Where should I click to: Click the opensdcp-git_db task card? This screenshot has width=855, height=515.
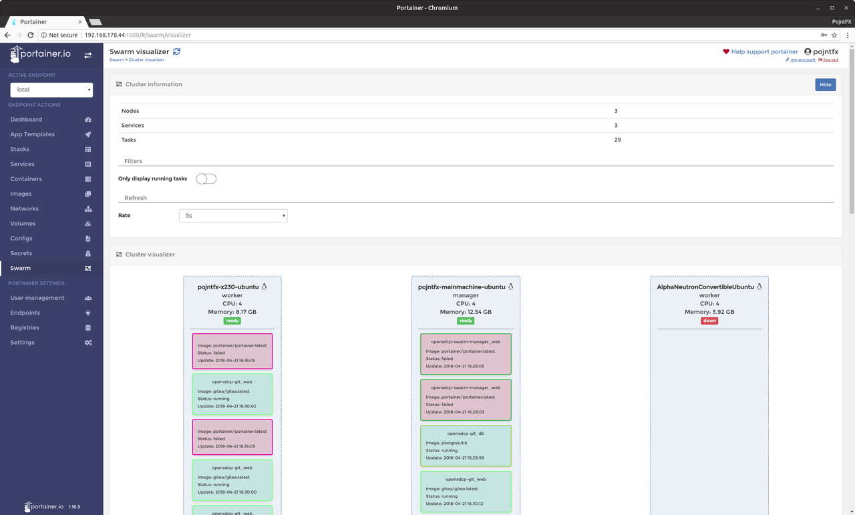point(466,446)
